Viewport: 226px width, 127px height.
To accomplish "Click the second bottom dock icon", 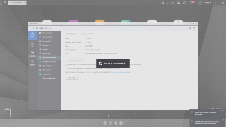I will pos(110,123).
